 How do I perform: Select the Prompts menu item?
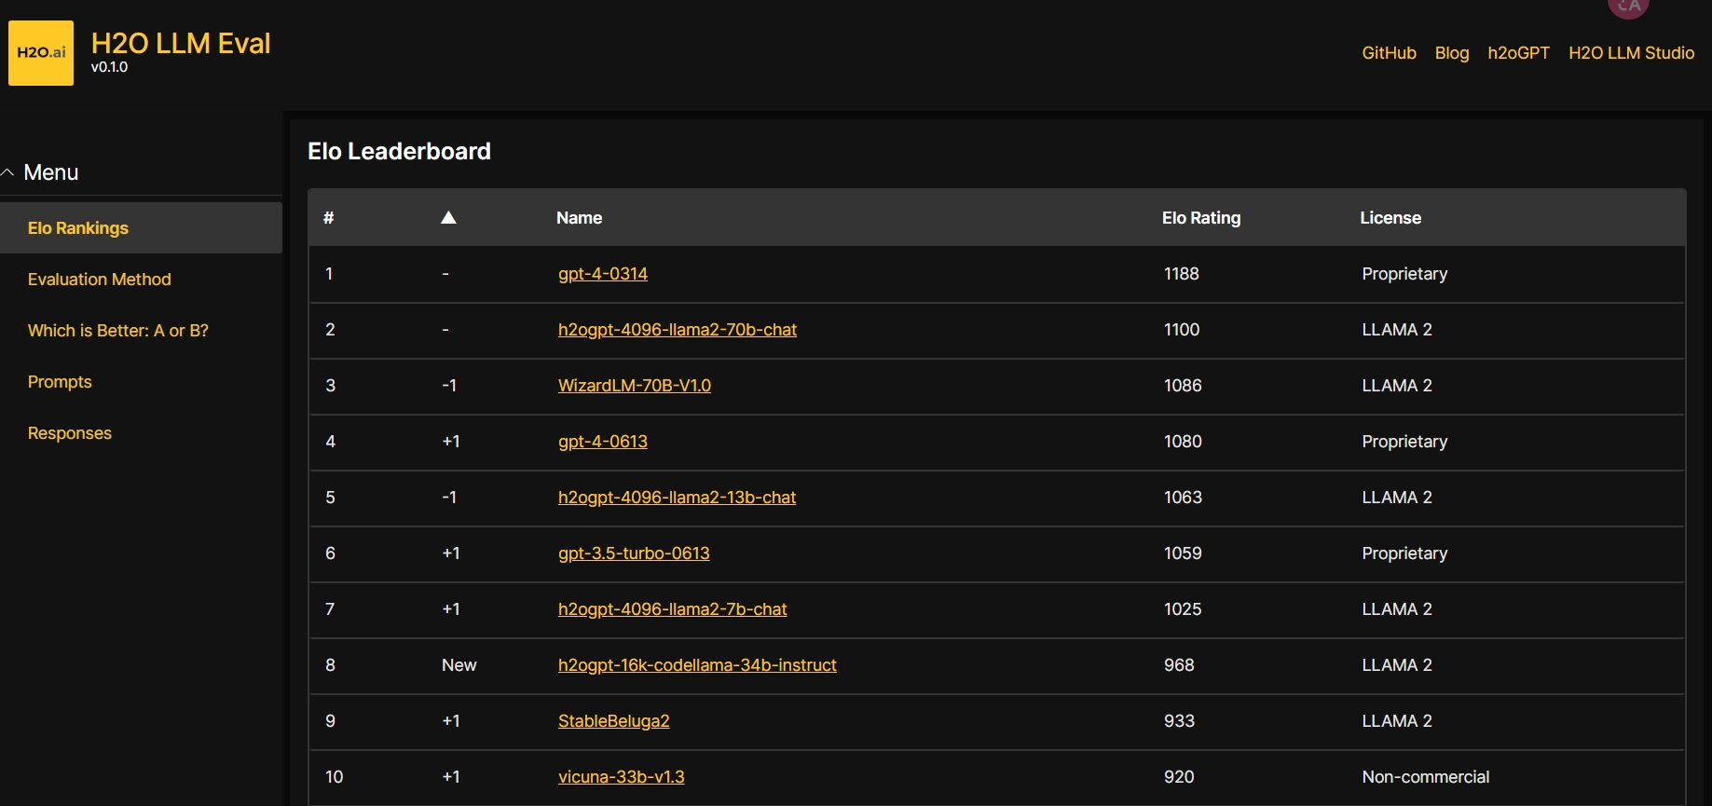point(60,382)
